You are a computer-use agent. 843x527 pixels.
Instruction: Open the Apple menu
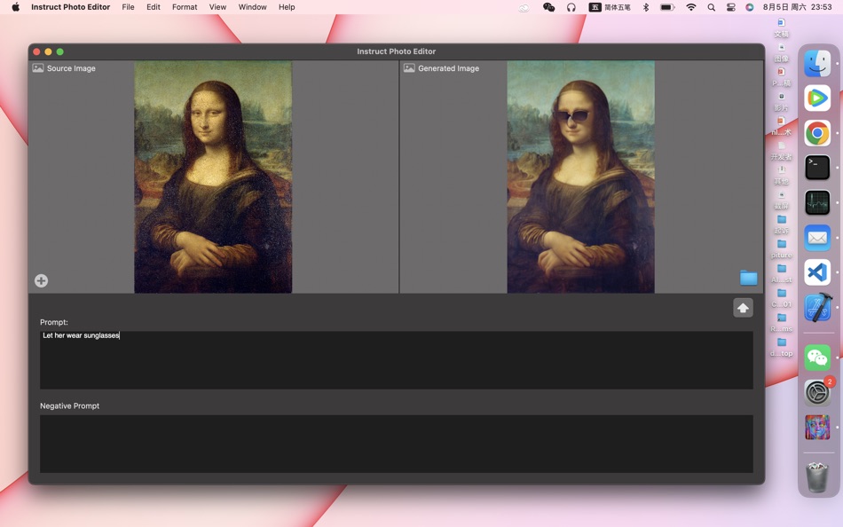pos(16,7)
